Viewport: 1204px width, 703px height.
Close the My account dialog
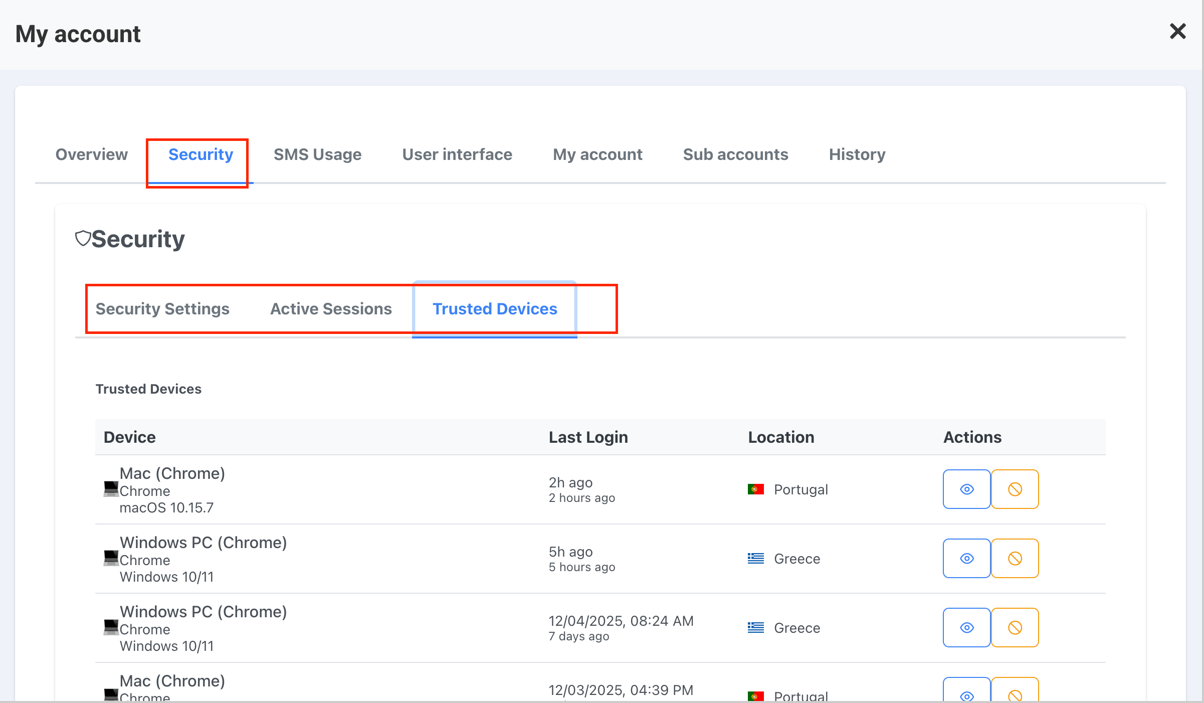click(x=1177, y=31)
